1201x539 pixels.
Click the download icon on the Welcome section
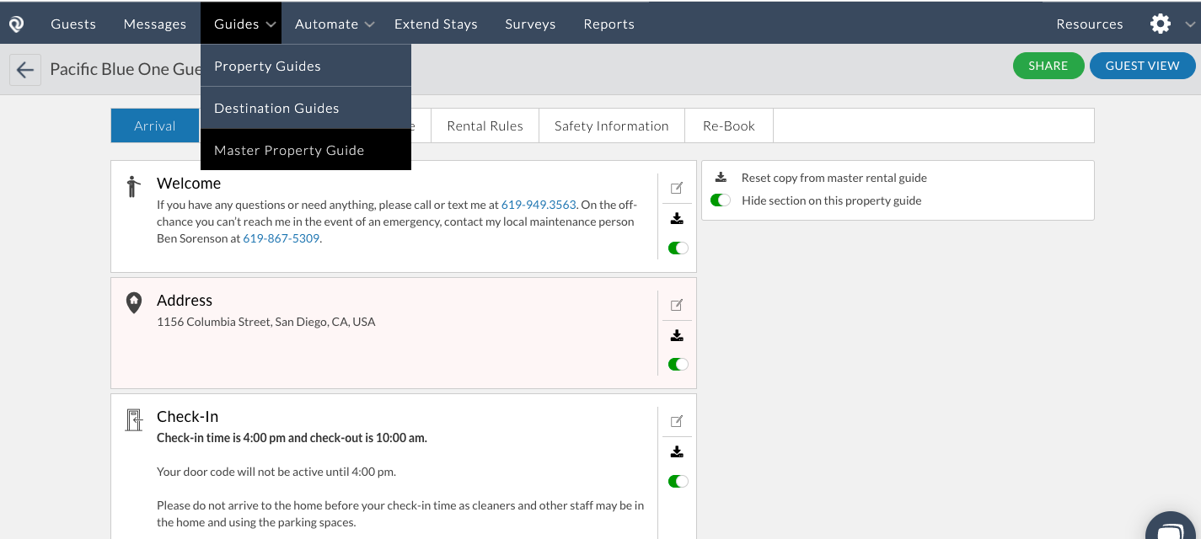pyautogui.click(x=677, y=218)
